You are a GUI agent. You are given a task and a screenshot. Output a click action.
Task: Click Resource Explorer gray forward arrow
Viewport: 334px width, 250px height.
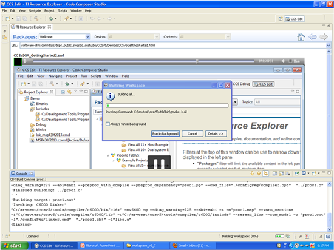(x=324, y=37)
